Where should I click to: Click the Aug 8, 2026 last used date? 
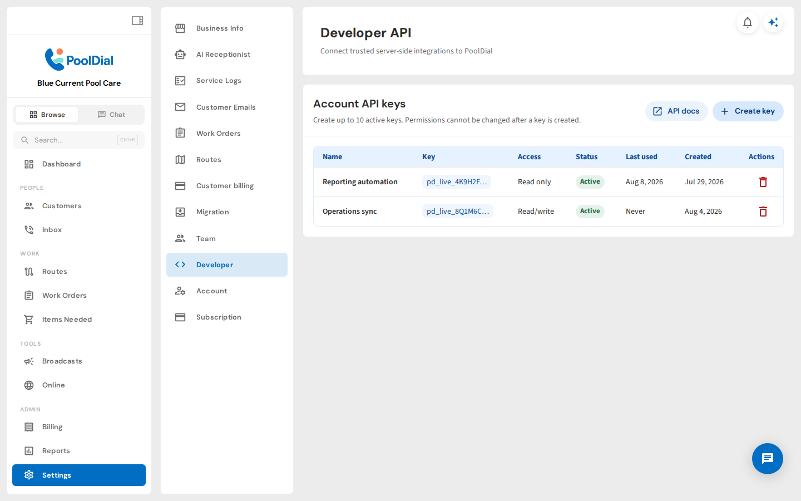[x=644, y=182]
